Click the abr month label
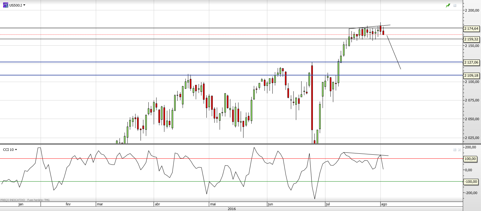Viewport: 481px width, 211px height. click(158, 204)
